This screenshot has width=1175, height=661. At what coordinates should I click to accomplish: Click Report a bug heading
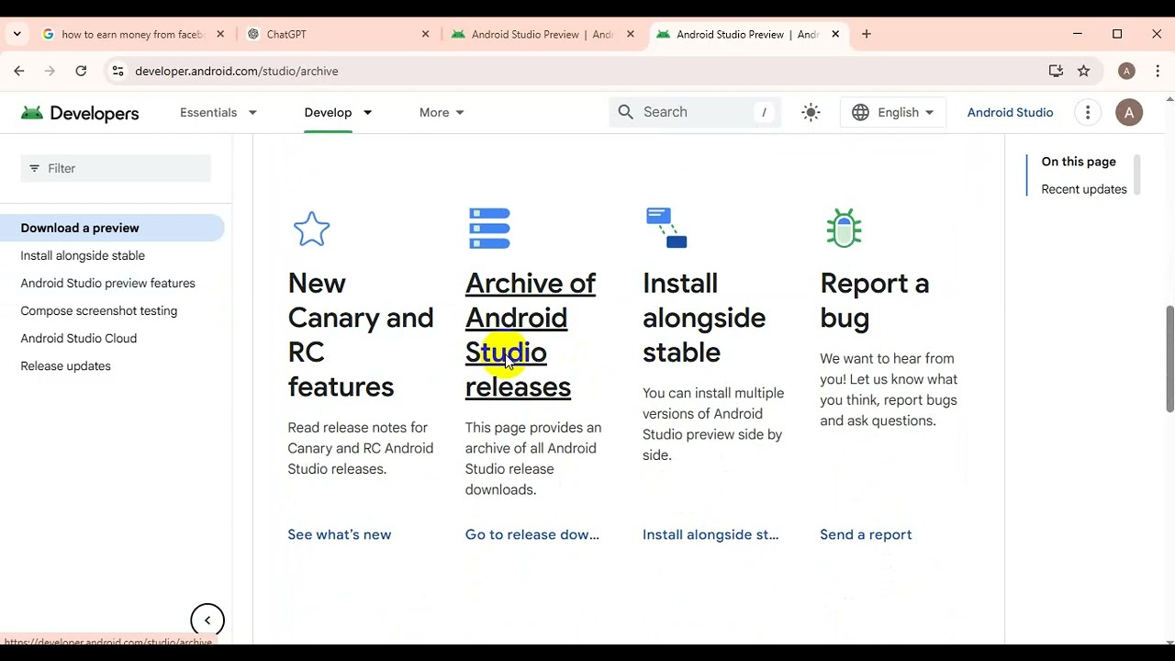pyautogui.click(x=875, y=300)
